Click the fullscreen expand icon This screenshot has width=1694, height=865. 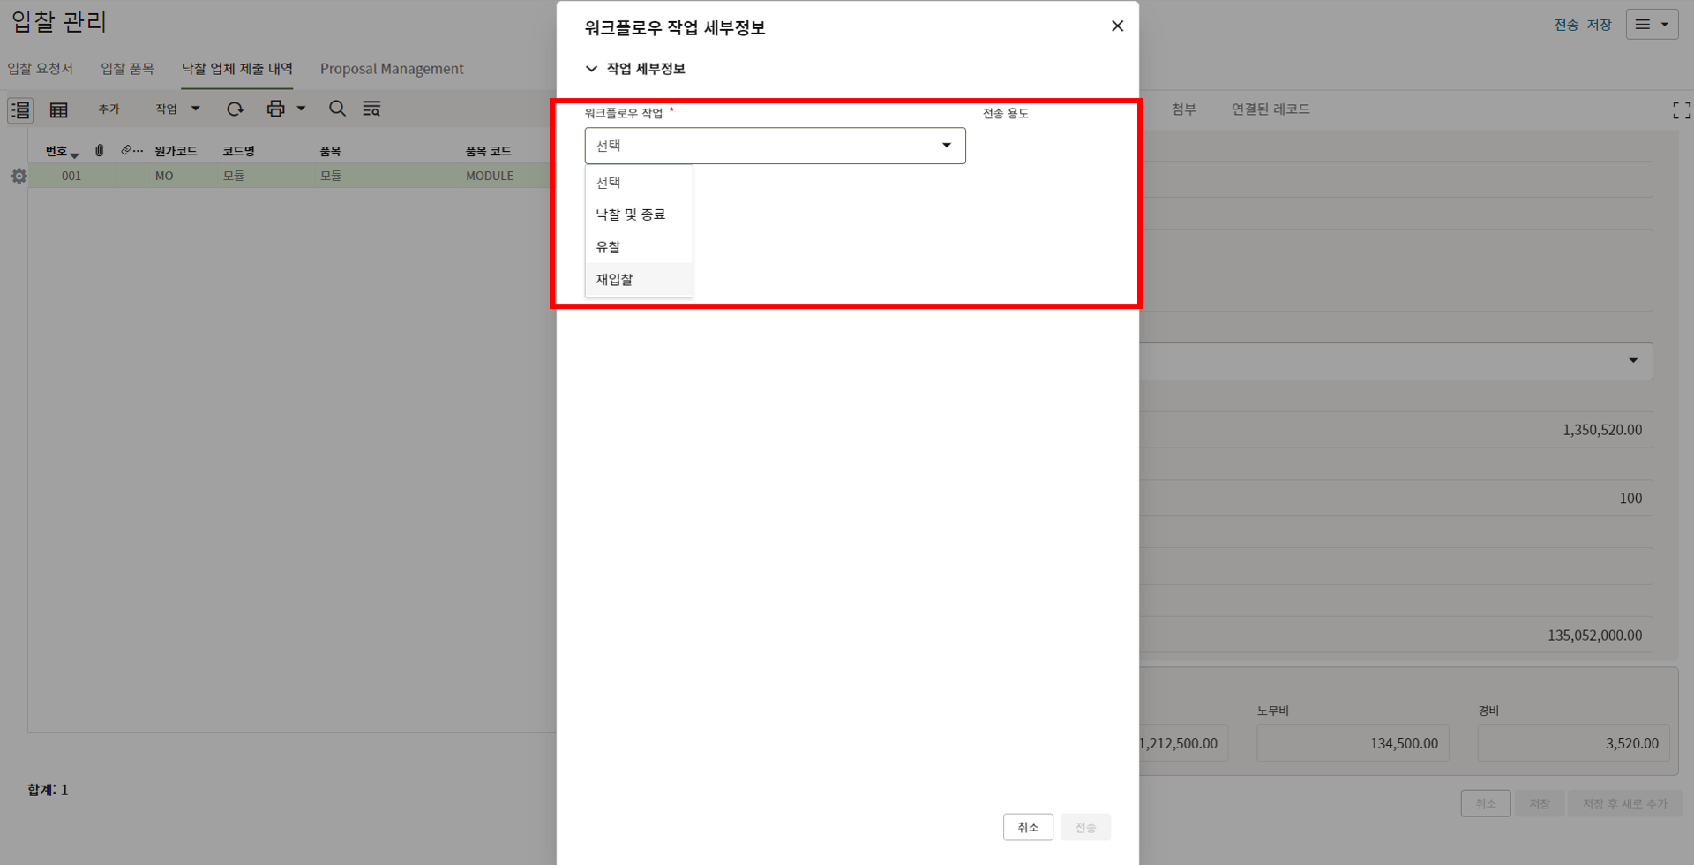pos(1681,109)
